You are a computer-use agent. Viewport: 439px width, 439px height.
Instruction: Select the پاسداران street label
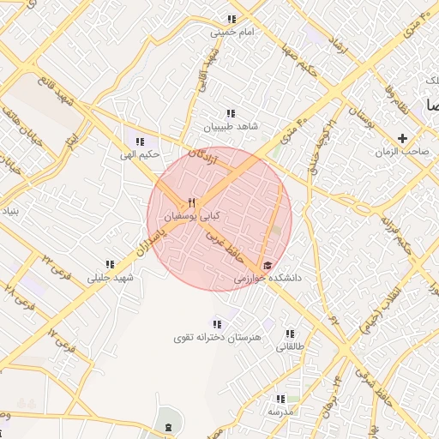click(151, 242)
